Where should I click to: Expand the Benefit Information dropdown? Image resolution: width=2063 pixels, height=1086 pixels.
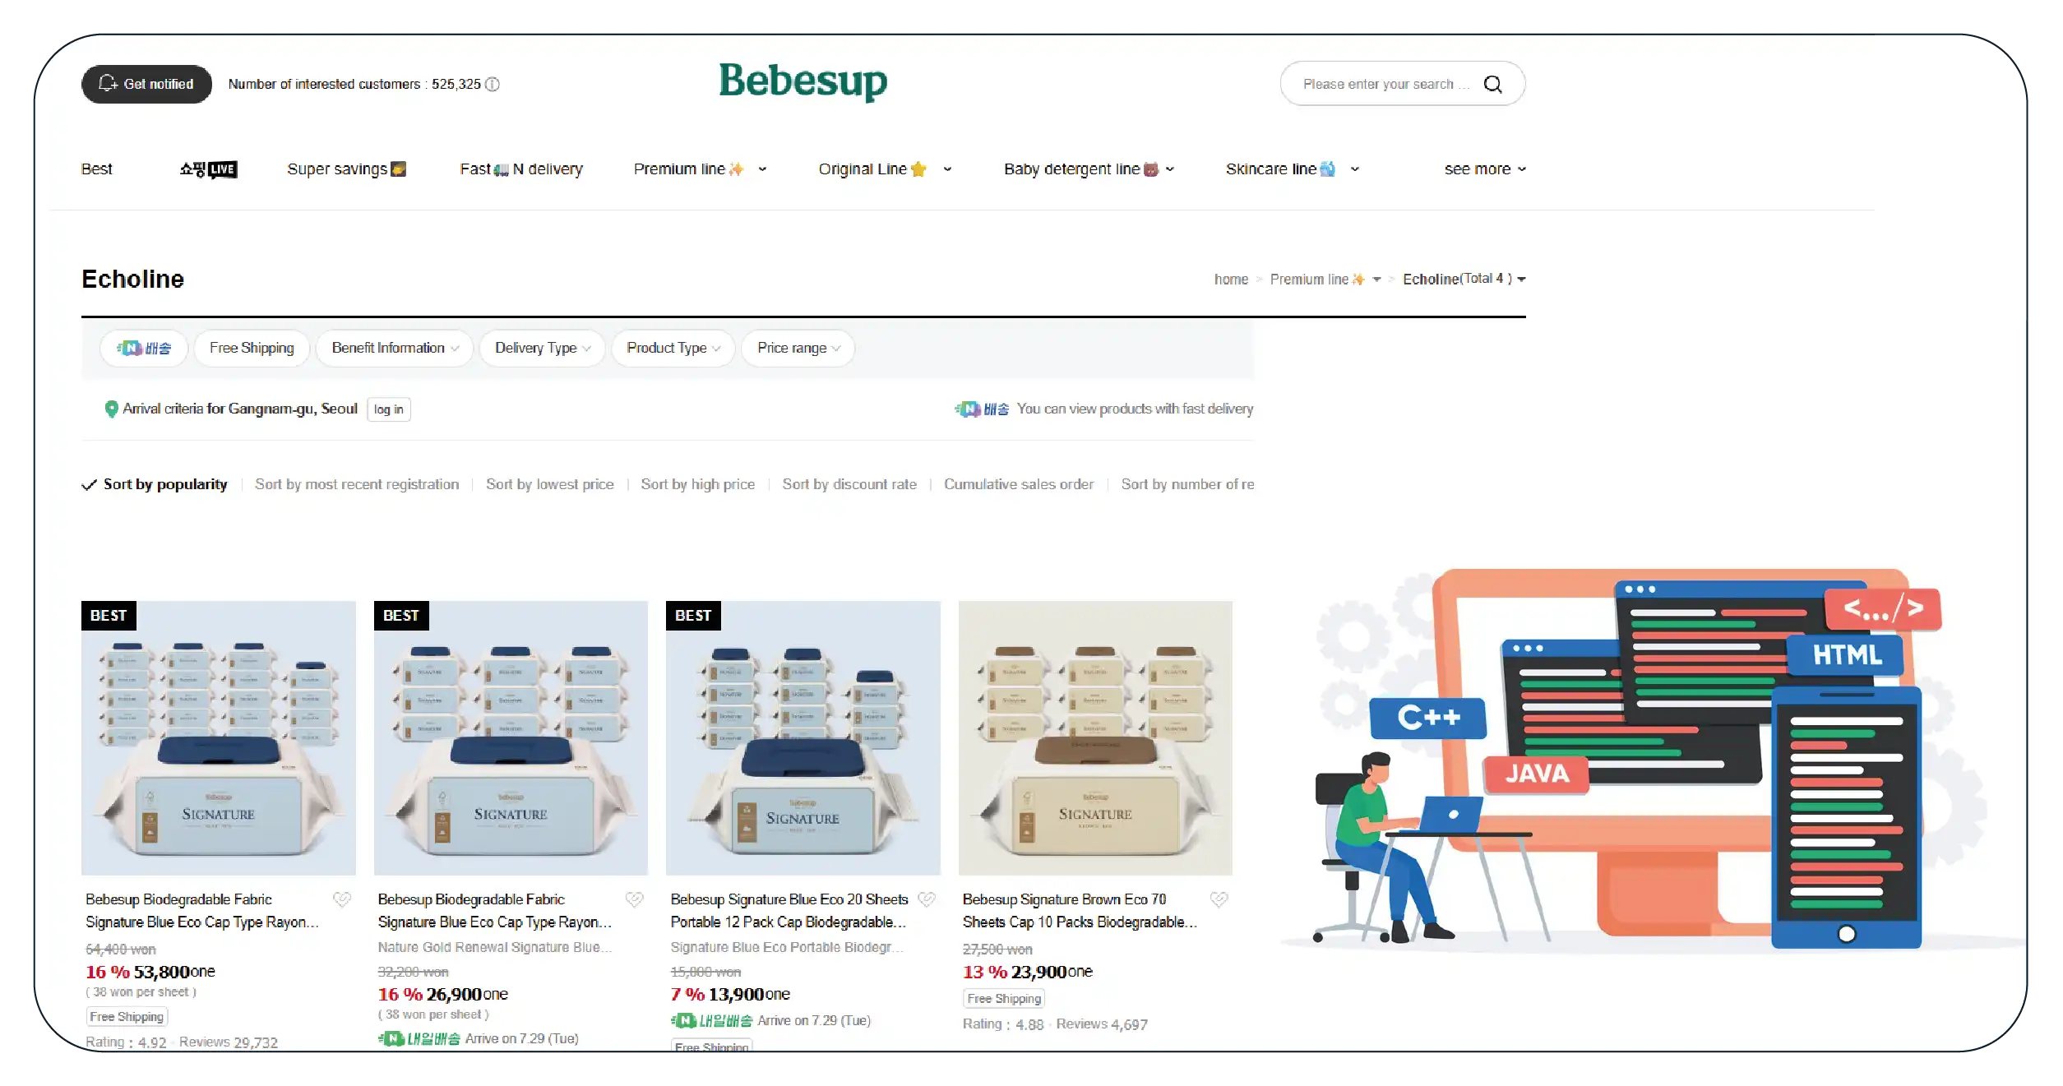point(395,349)
